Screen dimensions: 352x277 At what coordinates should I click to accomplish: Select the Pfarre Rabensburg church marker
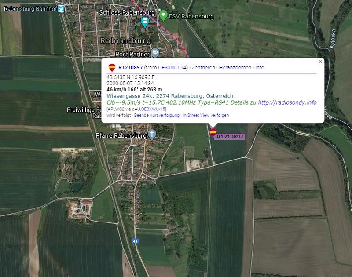click(152, 135)
